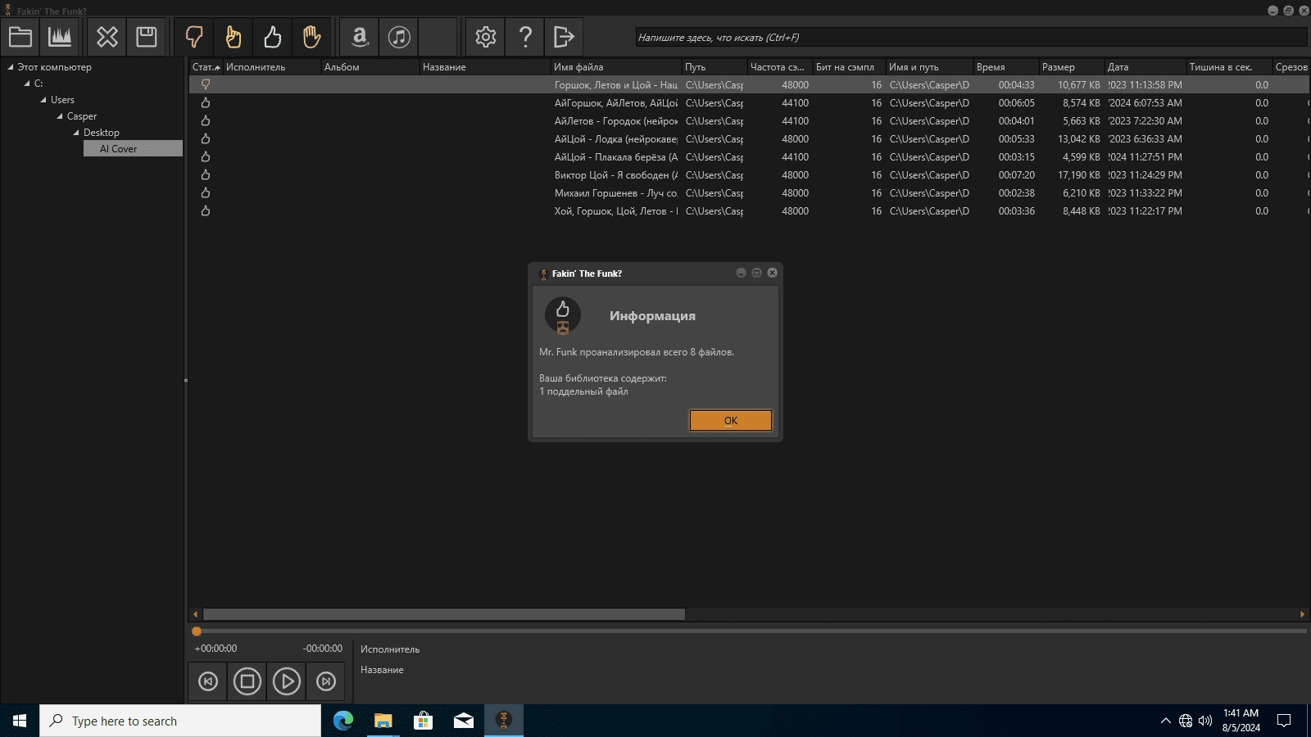Click the question mark help icon

click(x=525, y=37)
